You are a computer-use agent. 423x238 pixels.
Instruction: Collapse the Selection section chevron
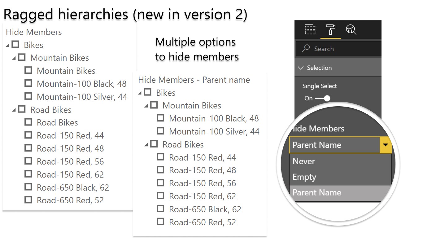[x=300, y=68]
